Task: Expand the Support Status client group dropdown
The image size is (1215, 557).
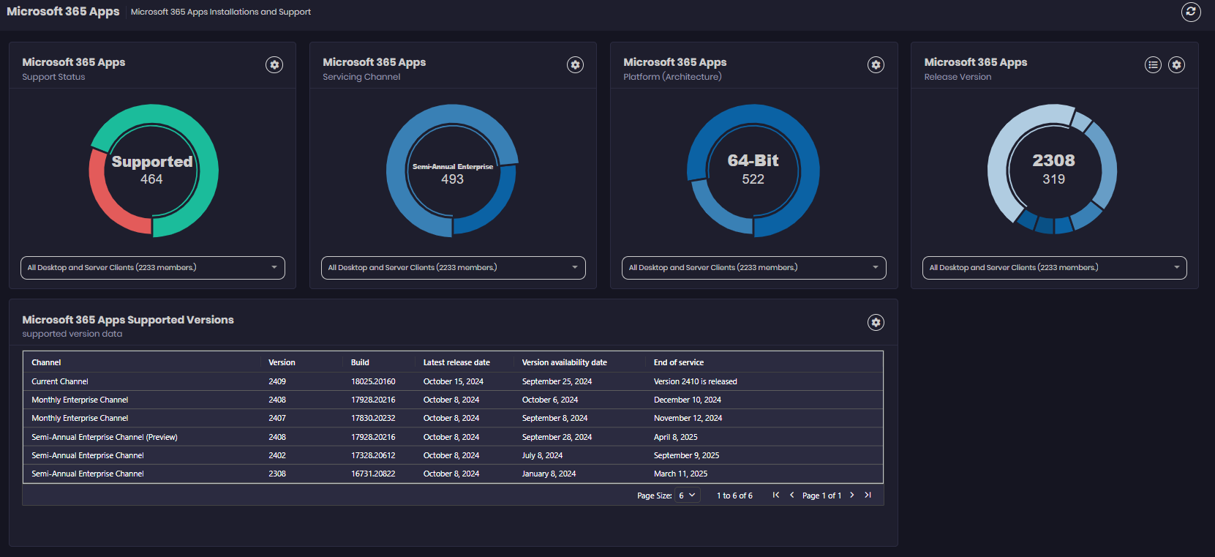Action: 152,268
